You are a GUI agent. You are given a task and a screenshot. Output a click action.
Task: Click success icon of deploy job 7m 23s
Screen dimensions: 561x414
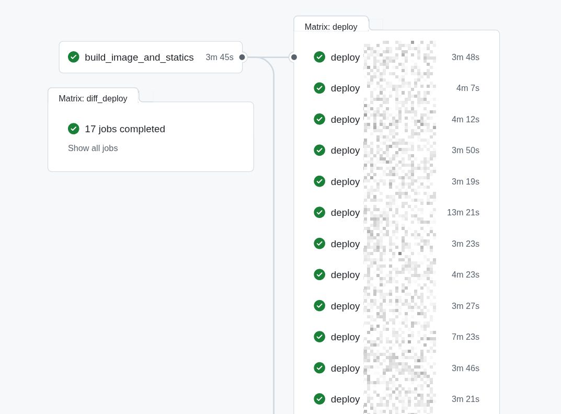pyautogui.click(x=319, y=337)
